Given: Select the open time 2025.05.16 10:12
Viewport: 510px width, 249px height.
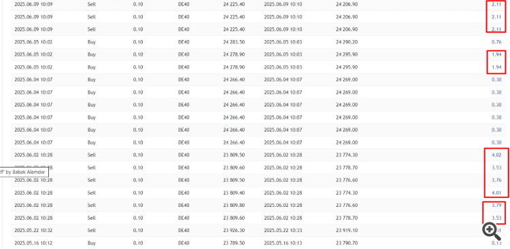Looking at the screenshot, I should tap(33, 243).
